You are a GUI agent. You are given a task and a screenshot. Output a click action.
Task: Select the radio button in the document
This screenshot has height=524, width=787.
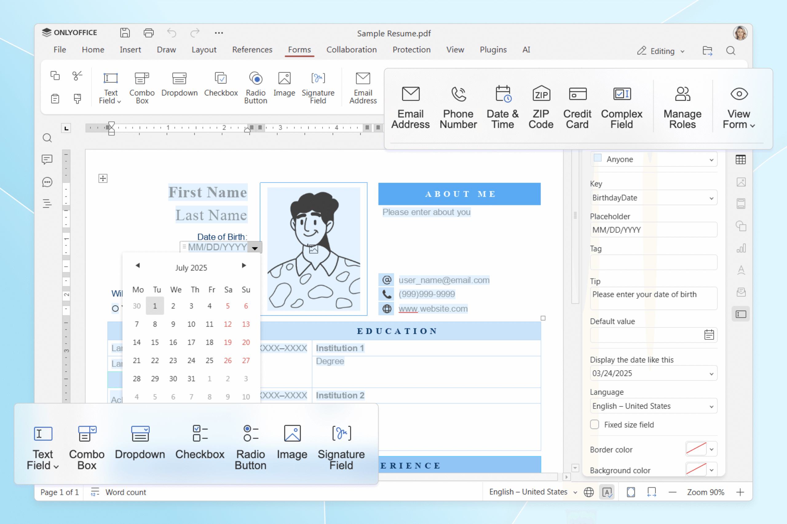(115, 309)
